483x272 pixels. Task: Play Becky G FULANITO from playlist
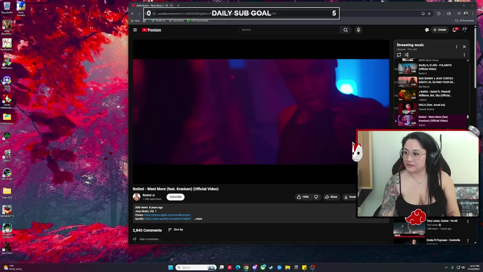click(x=430, y=69)
